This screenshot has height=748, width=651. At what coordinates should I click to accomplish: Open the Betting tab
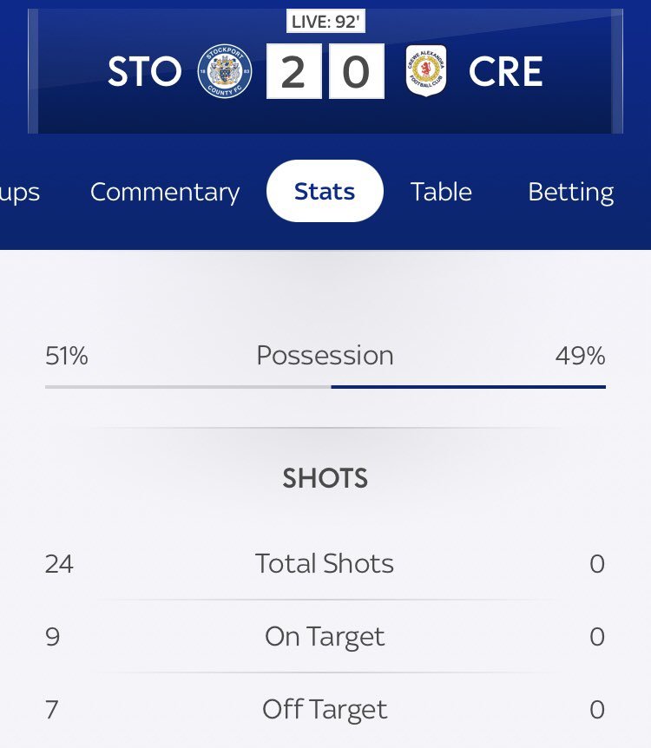(571, 192)
